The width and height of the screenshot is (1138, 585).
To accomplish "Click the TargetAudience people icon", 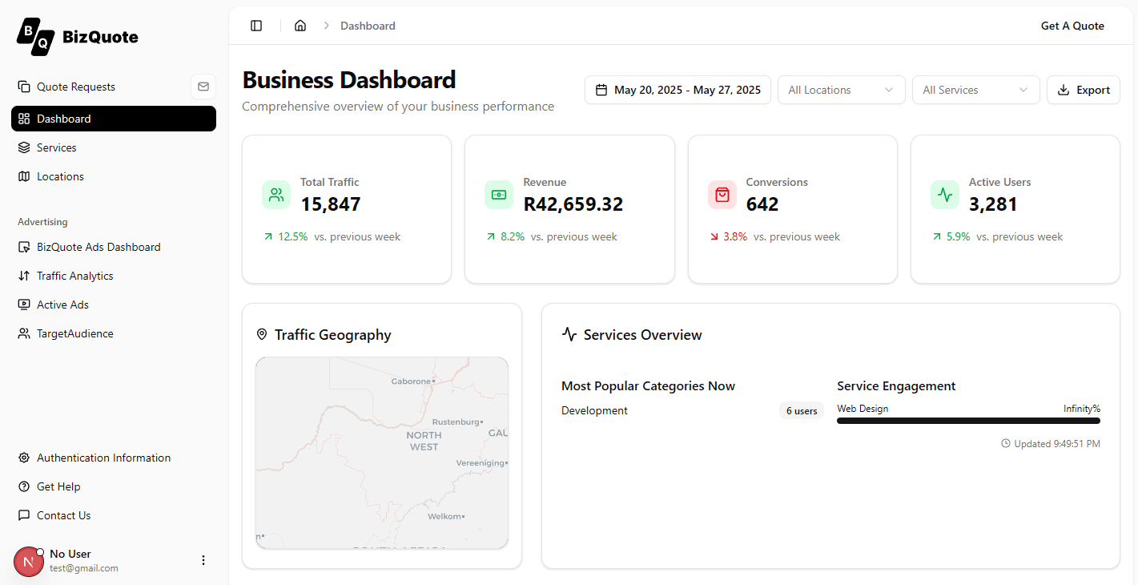I will (24, 333).
